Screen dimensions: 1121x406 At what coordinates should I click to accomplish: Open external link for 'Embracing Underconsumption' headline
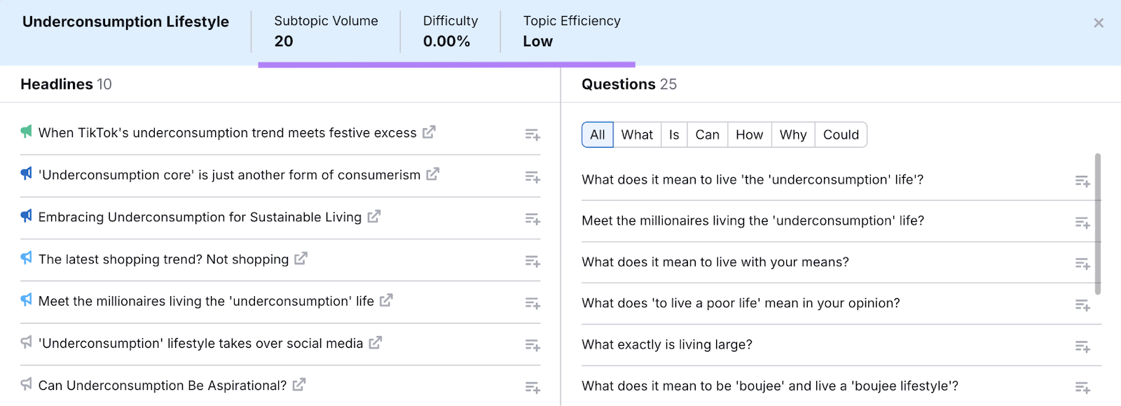374,216
